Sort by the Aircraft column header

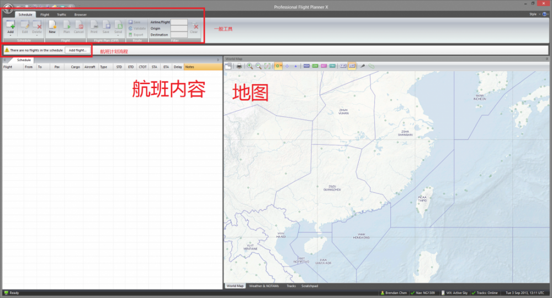click(x=91, y=67)
